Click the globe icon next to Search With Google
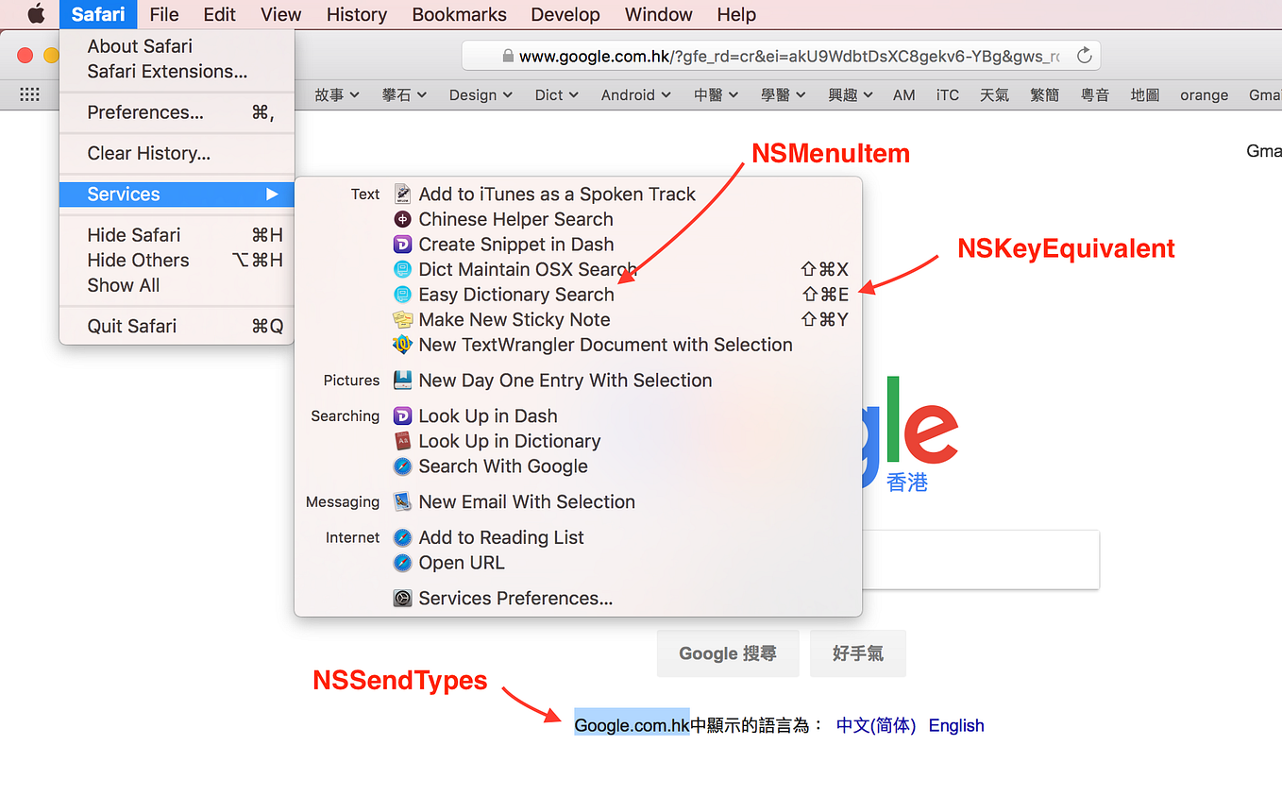The height and width of the screenshot is (796, 1282). click(403, 466)
